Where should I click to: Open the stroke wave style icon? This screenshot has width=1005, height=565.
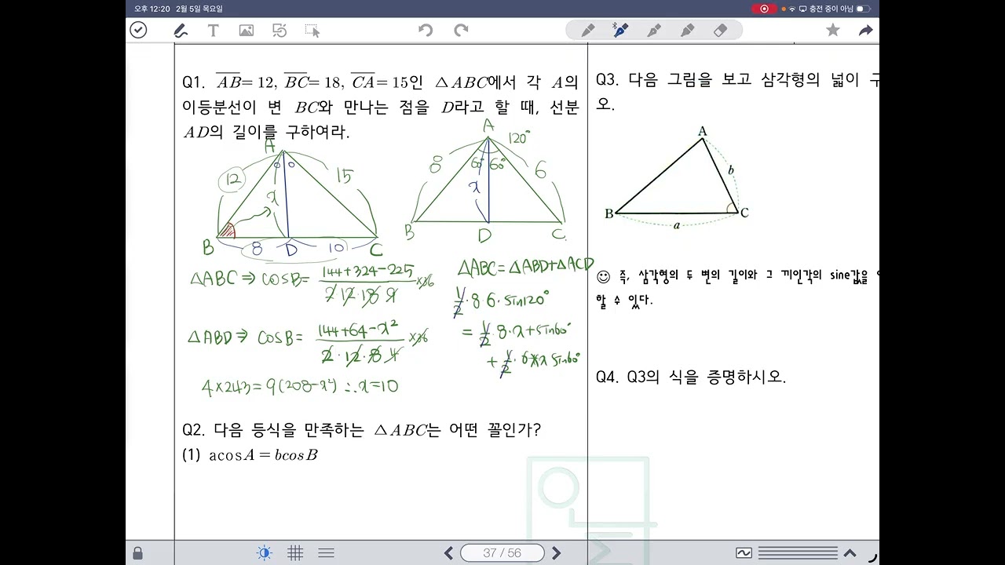[x=744, y=553]
